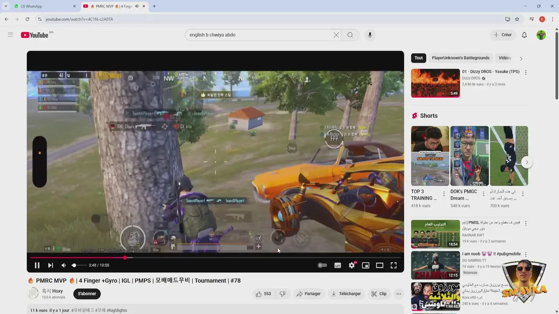Open options menu for Dizzy DROS video
559x314 pixels.
(526, 72)
